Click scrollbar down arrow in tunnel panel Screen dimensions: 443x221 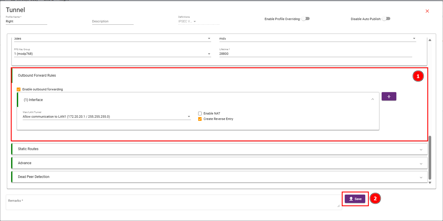(430, 183)
